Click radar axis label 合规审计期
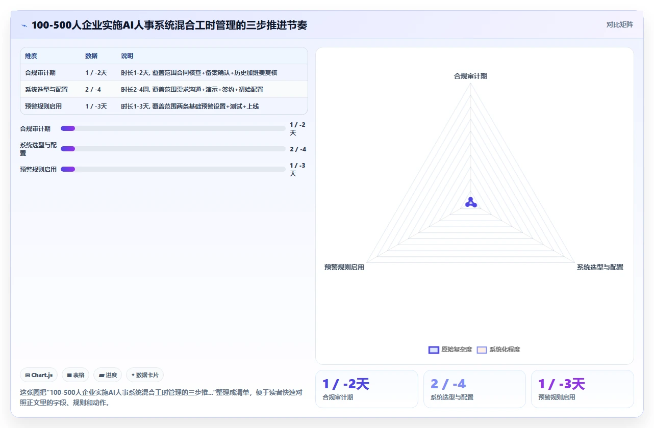 click(470, 76)
